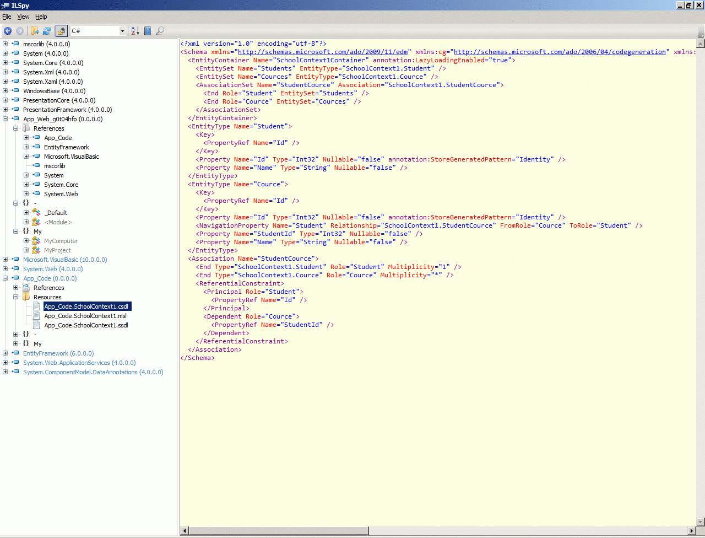Click the horizontal scrollbar left arrow

[x=184, y=531]
